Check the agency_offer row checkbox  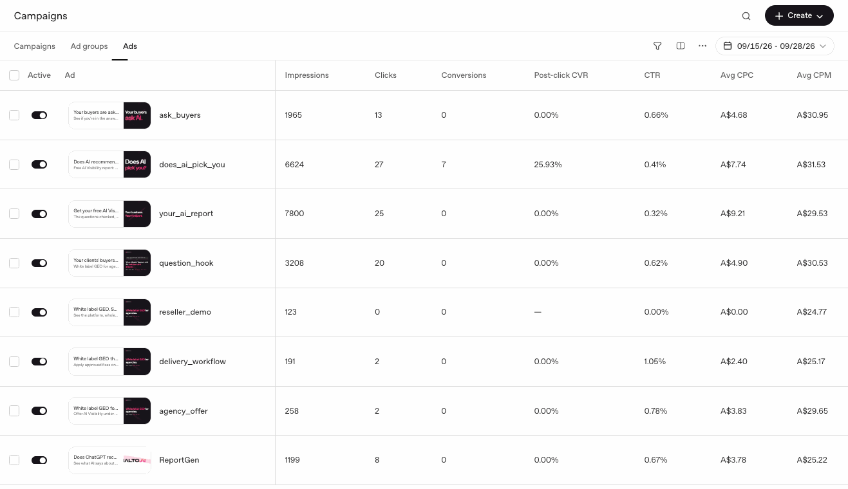pos(14,411)
